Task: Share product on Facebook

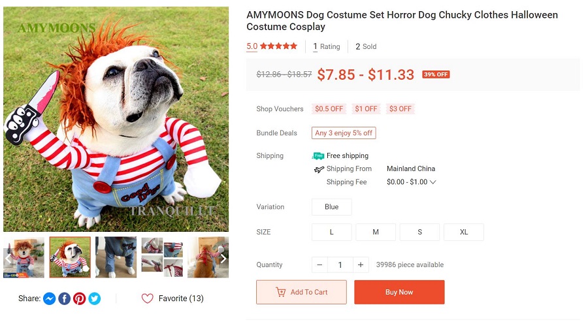Action: 64,298
